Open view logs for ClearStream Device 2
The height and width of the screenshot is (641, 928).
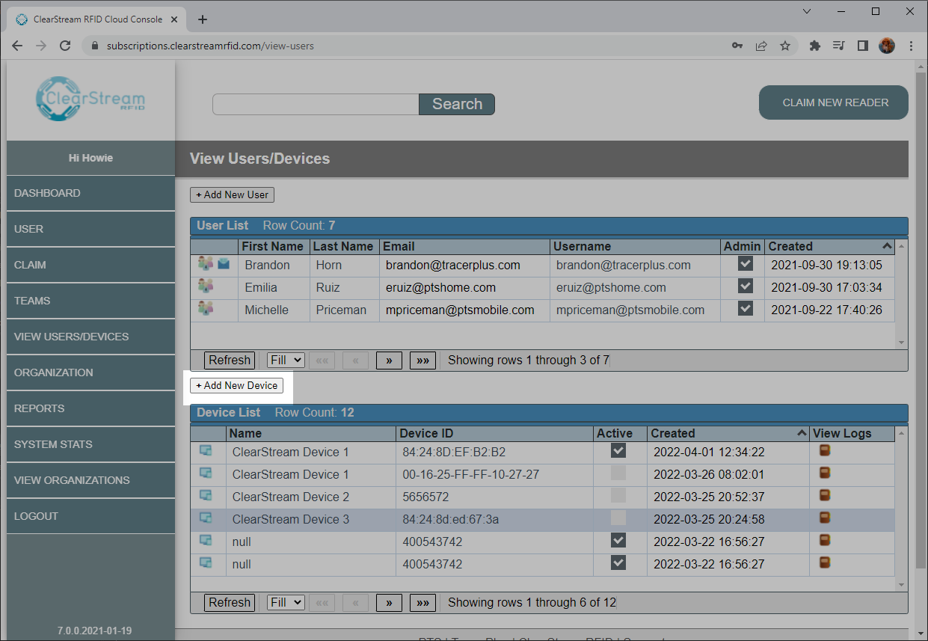[x=825, y=495]
